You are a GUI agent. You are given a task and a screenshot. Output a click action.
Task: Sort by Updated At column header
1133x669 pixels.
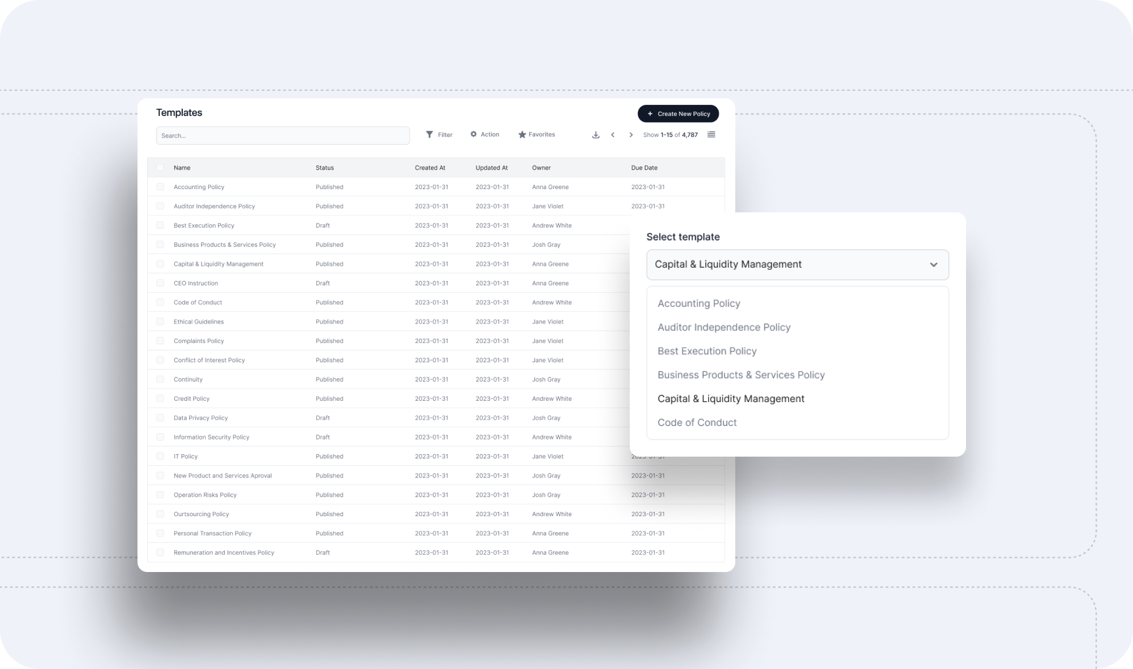492,168
